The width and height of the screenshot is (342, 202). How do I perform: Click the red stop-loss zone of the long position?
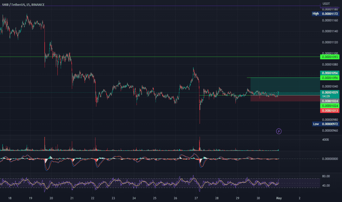point(285,98)
